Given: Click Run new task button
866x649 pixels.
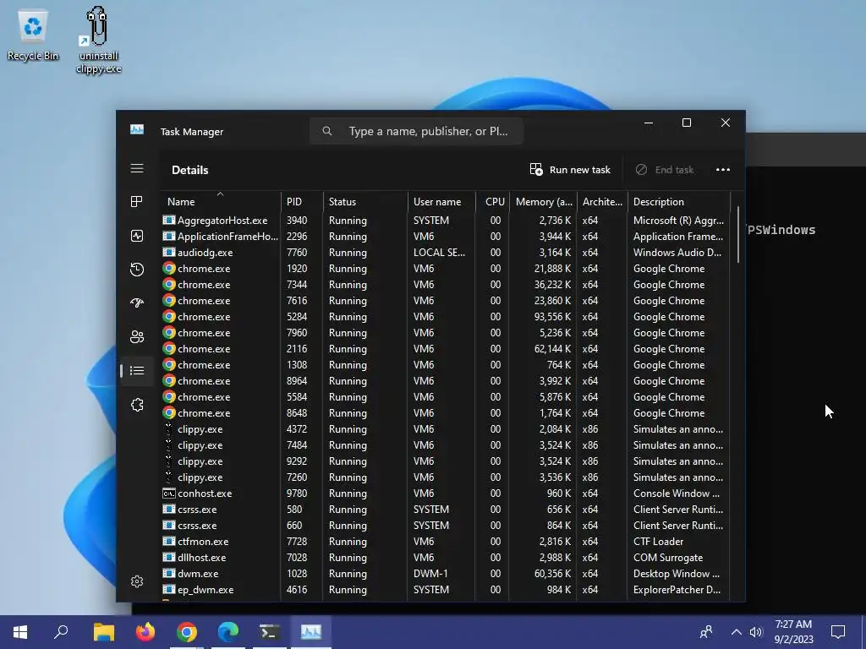Looking at the screenshot, I should point(570,169).
